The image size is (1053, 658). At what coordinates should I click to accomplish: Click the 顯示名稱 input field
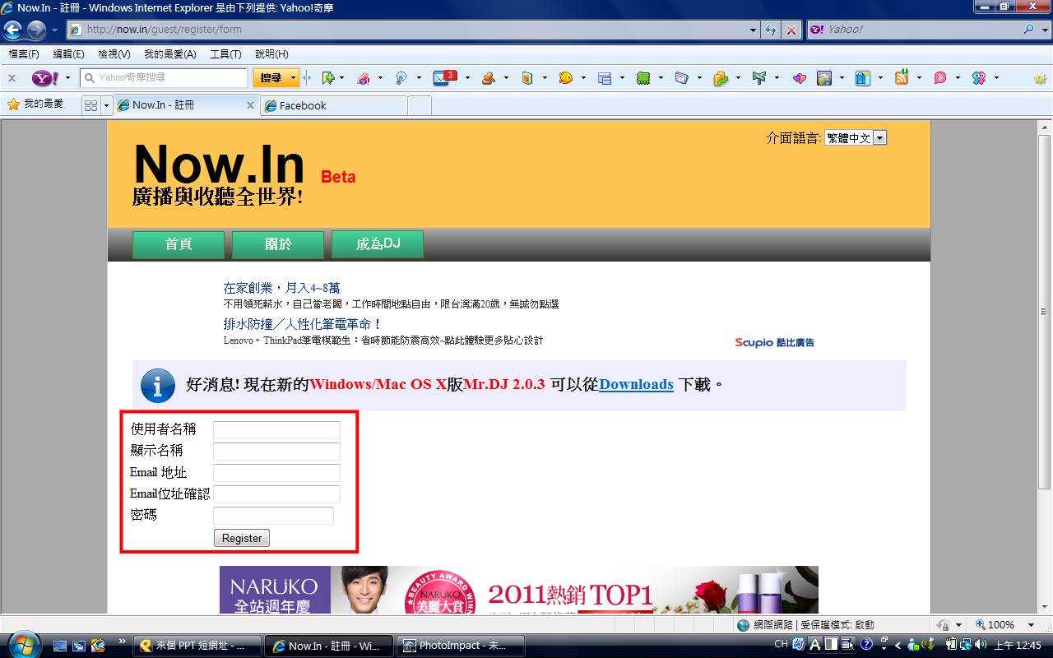pyautogui.click(x=276, y=452)
